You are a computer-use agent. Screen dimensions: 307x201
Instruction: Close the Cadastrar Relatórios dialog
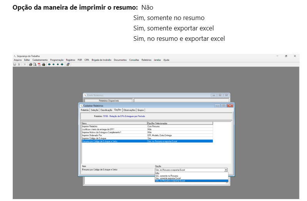click(230, 106)
